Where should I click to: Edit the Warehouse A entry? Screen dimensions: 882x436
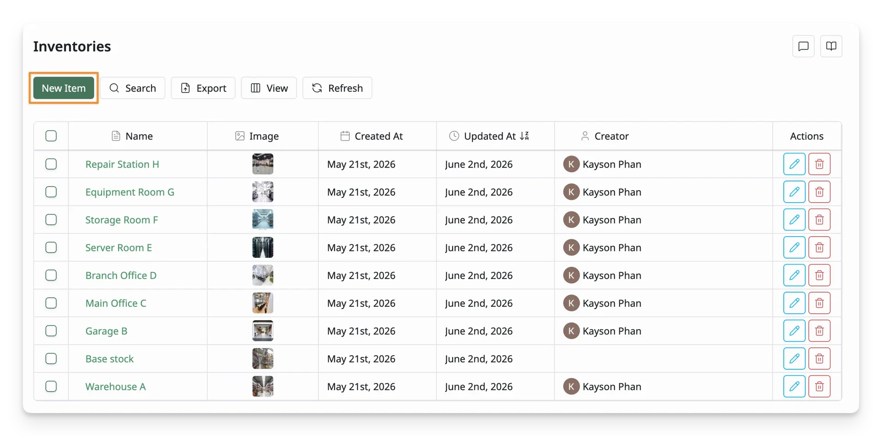pos(794,386)
